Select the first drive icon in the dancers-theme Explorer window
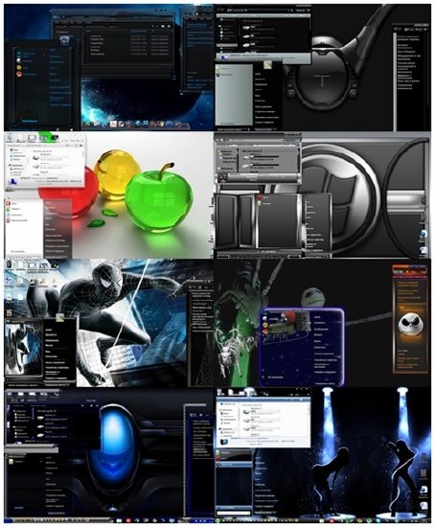The width and height of the screenshot is (435, 527). pos(246,413)
